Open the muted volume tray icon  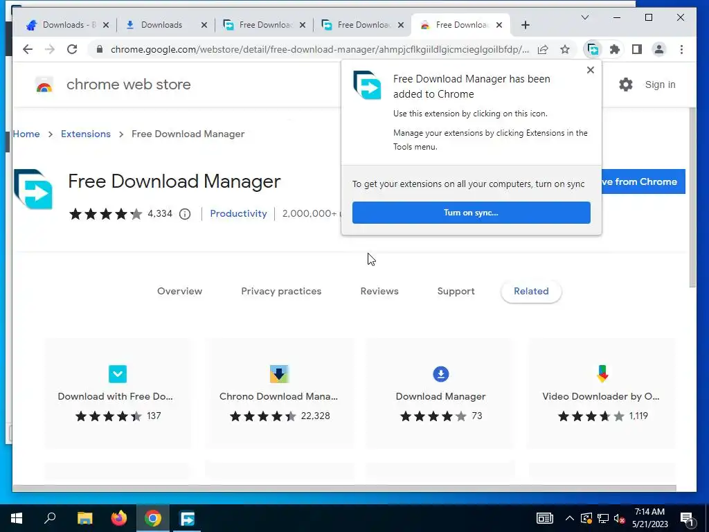pyautogui.click(x=620, y=518)
